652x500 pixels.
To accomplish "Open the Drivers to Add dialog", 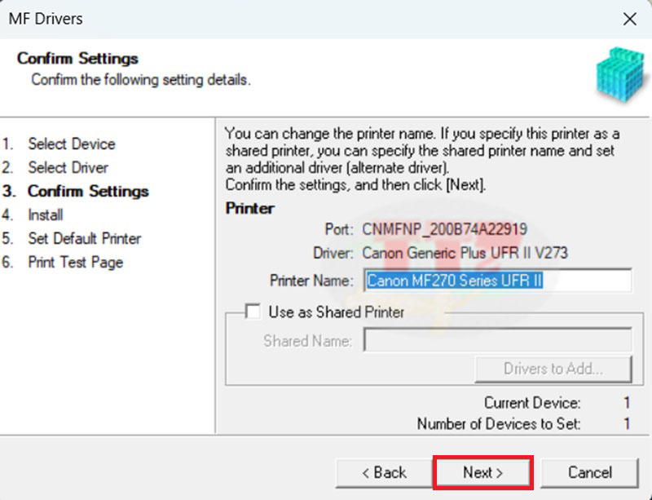I will pyautogui.click(x=553, y=369).
